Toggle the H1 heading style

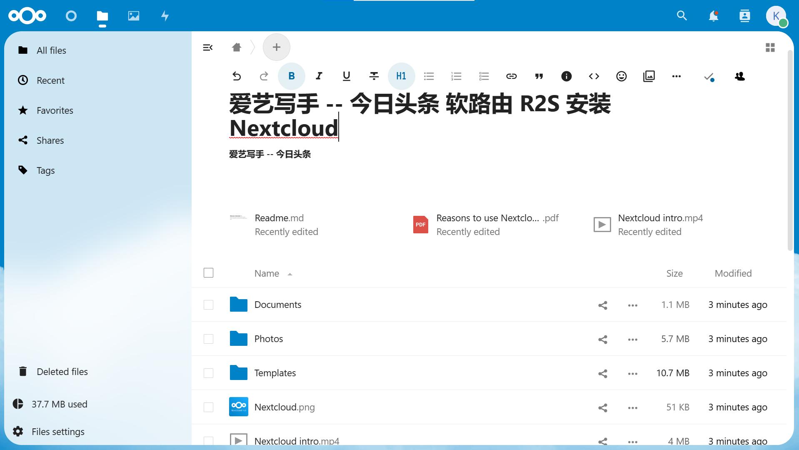coord(401,76)
